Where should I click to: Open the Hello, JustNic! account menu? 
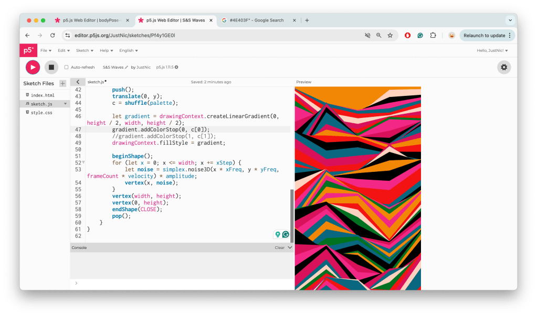pos(492,51)
